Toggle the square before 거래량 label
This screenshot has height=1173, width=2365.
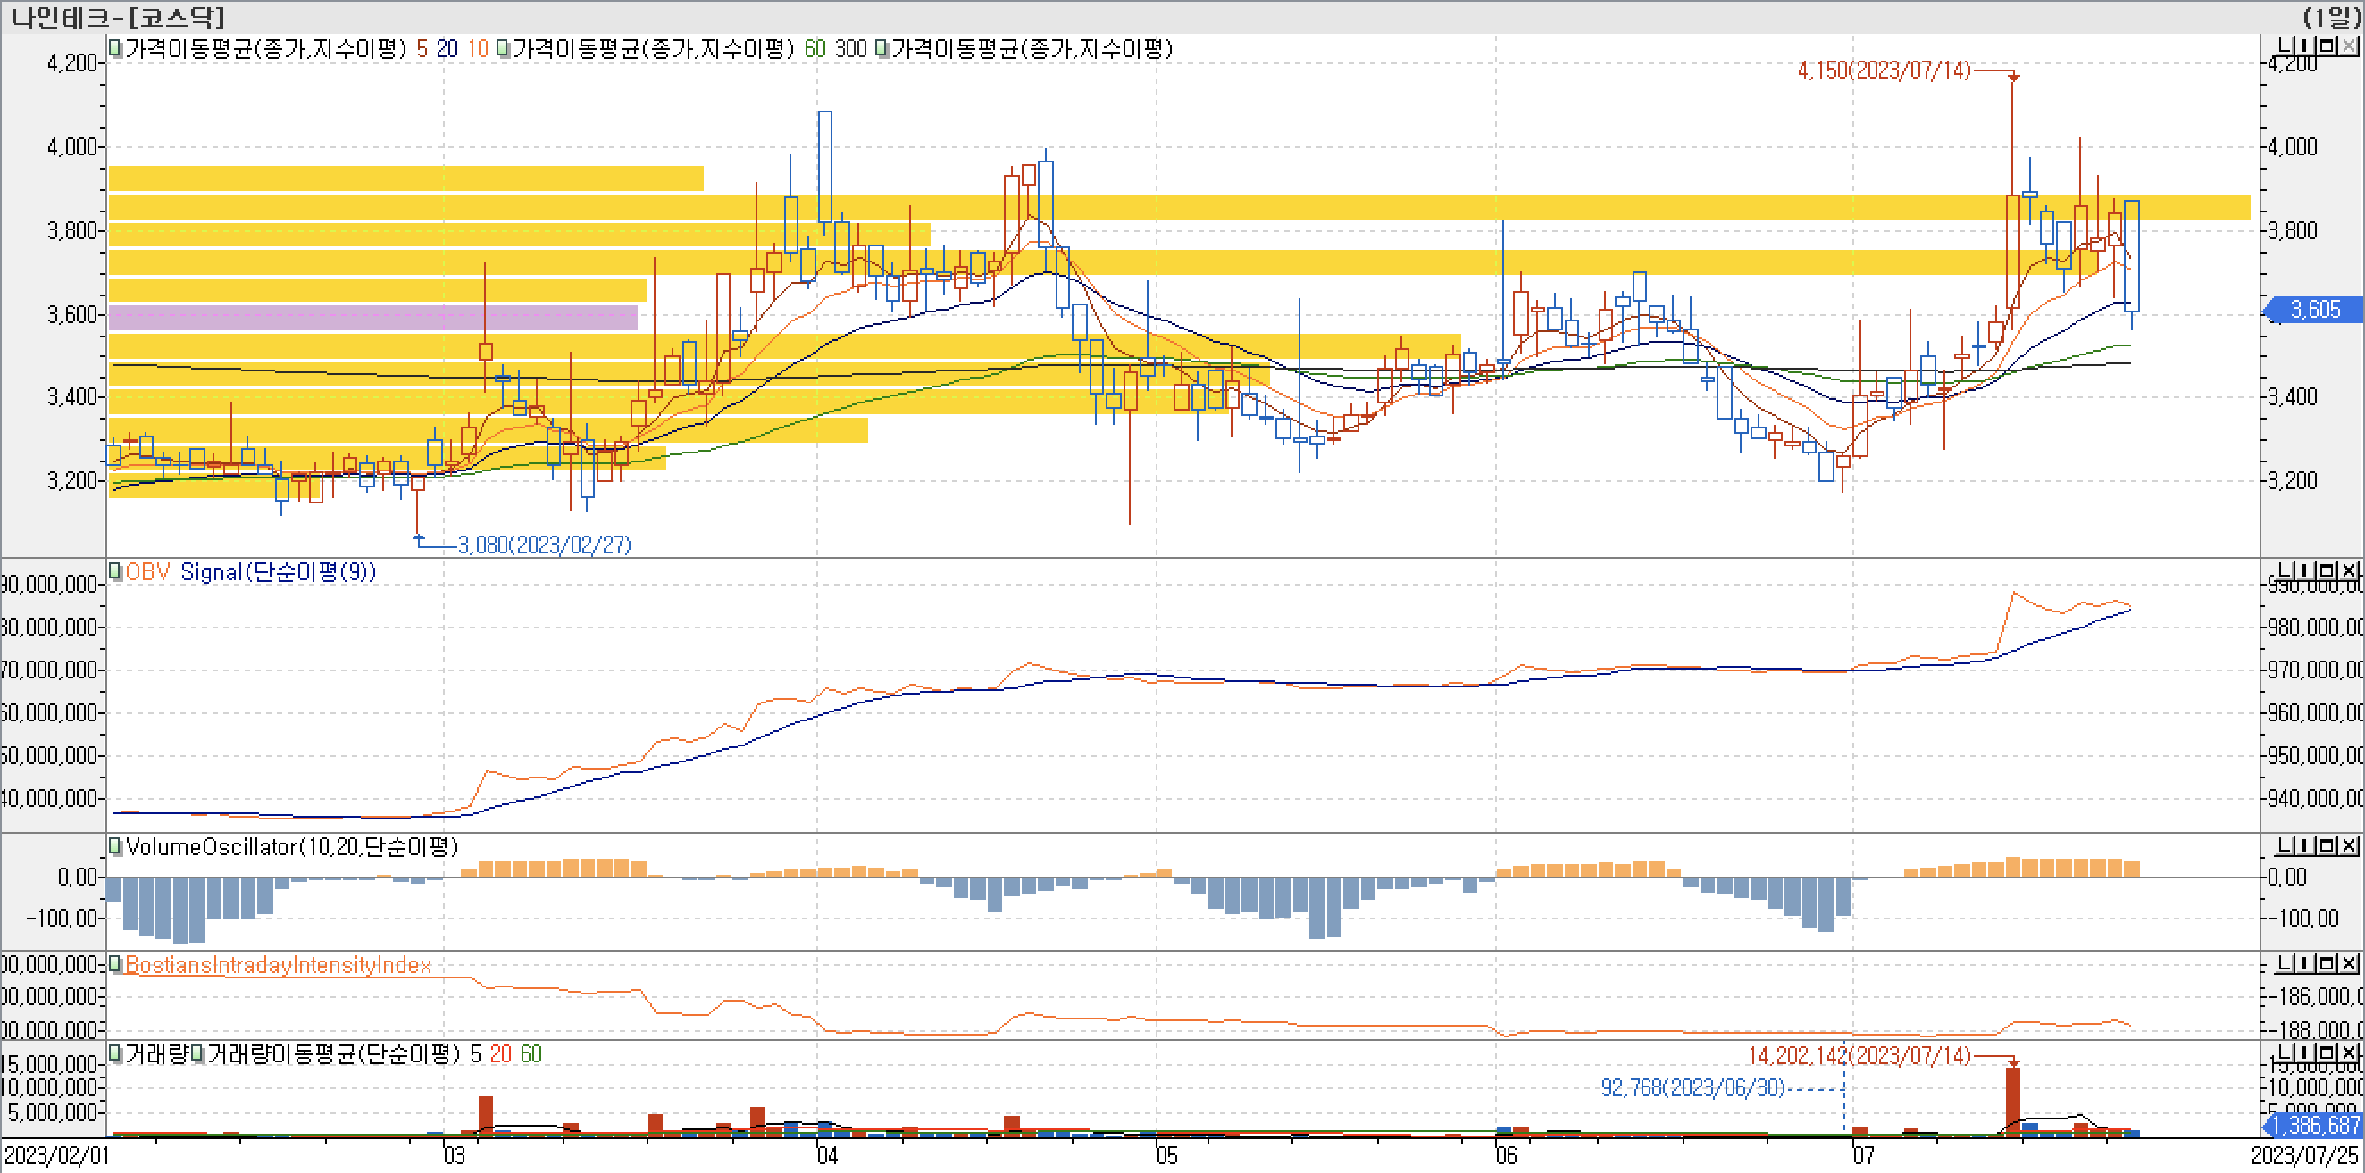[x=114, y=1052]
